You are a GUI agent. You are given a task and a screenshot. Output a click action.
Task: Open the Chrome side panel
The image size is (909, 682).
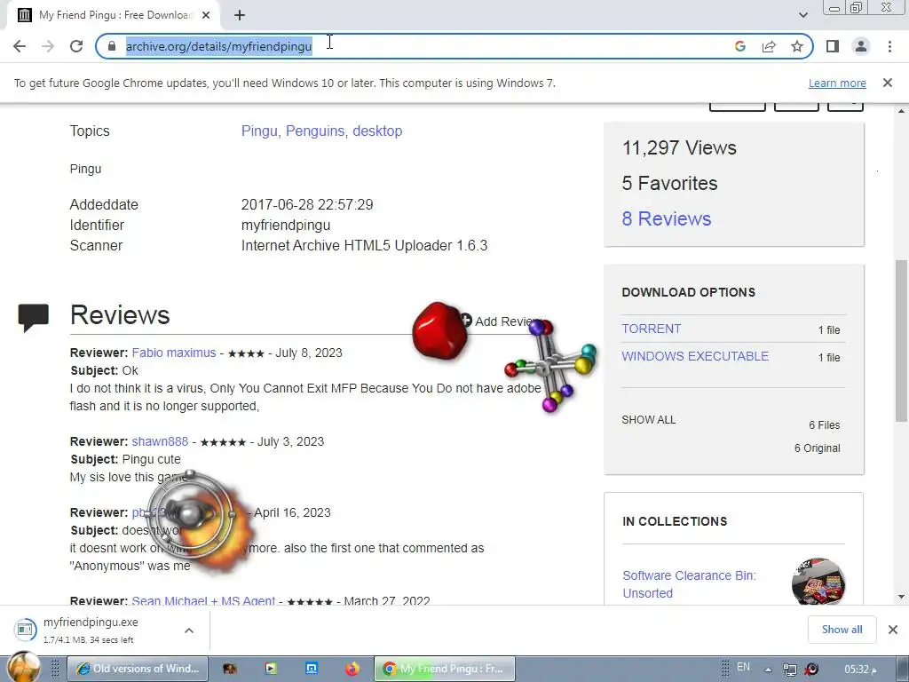point(833,46)
